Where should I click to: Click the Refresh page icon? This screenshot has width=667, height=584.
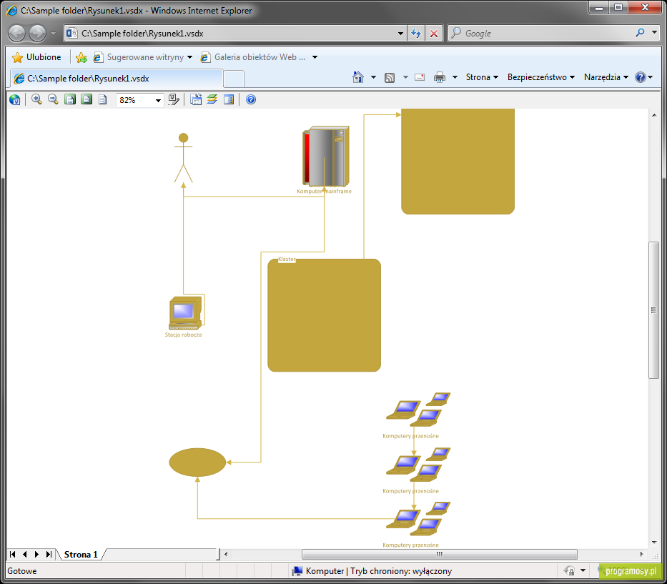click(x=416, y=33)
